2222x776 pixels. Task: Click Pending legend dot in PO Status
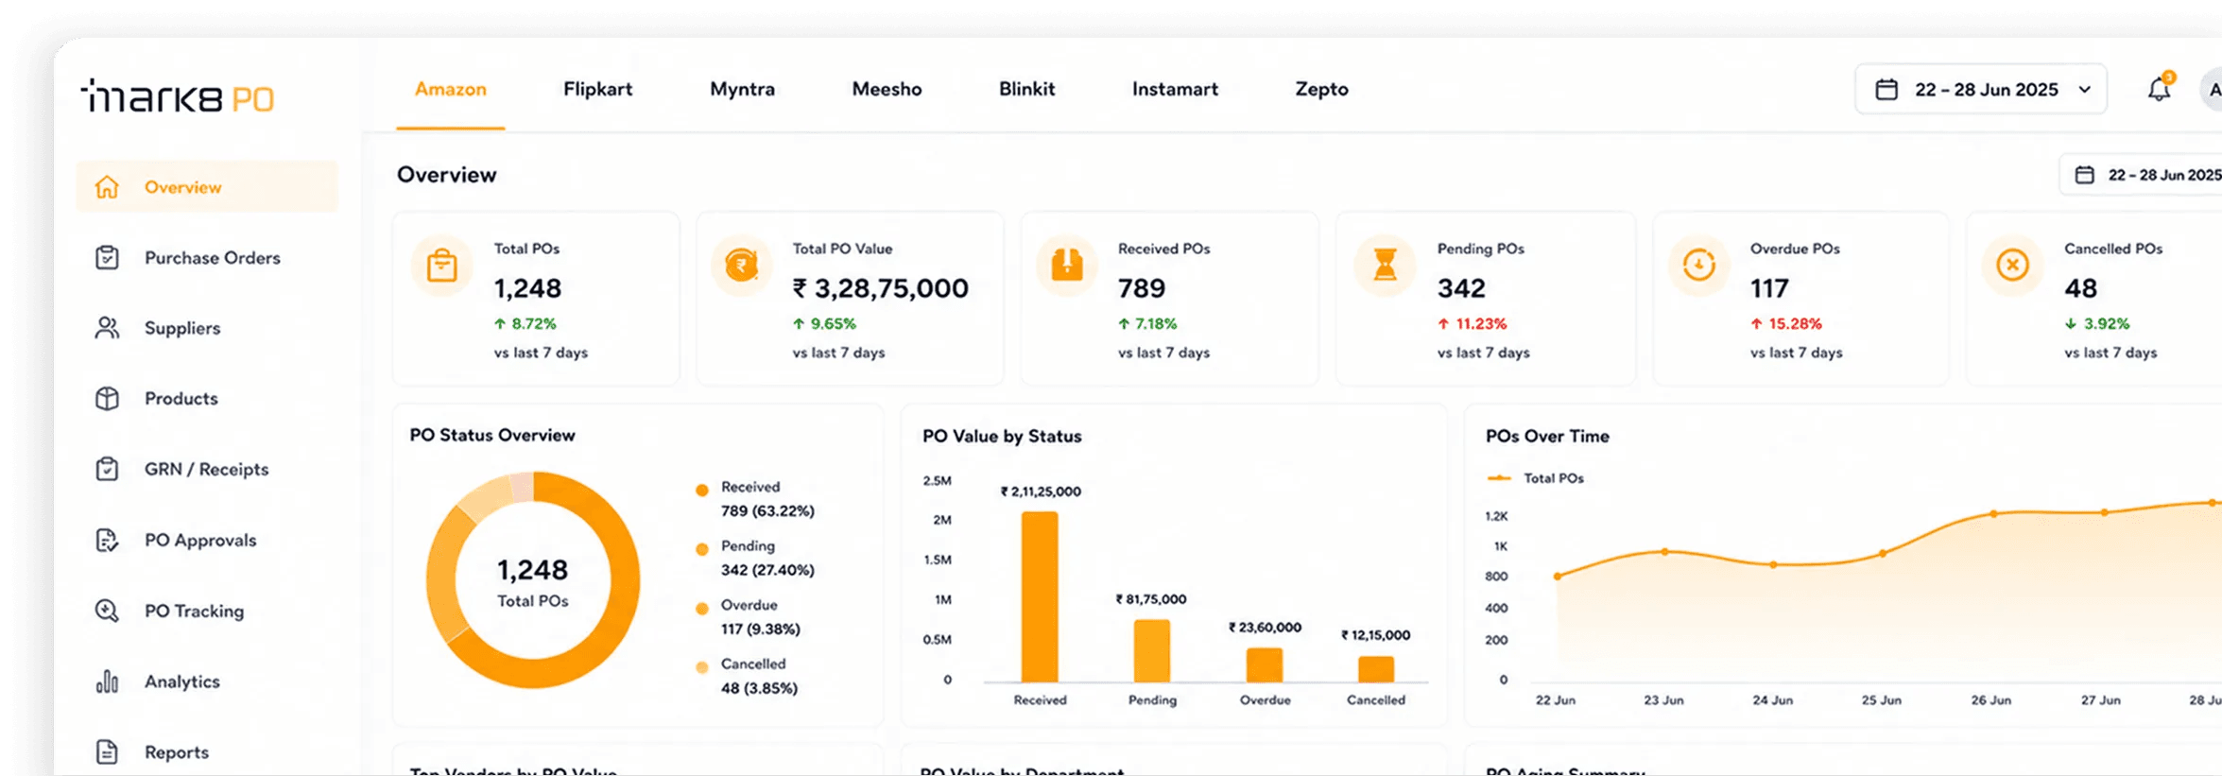tap(702, 549)
